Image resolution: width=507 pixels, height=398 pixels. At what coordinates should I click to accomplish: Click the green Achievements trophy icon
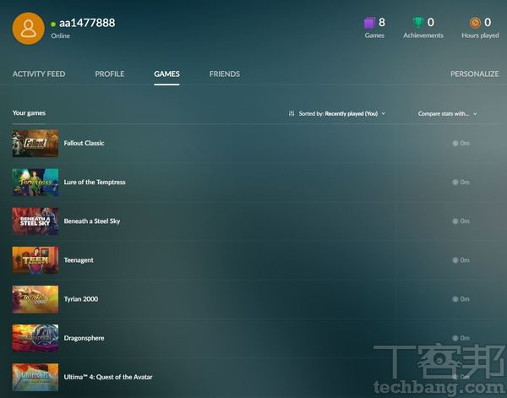[x=418, y=23]
